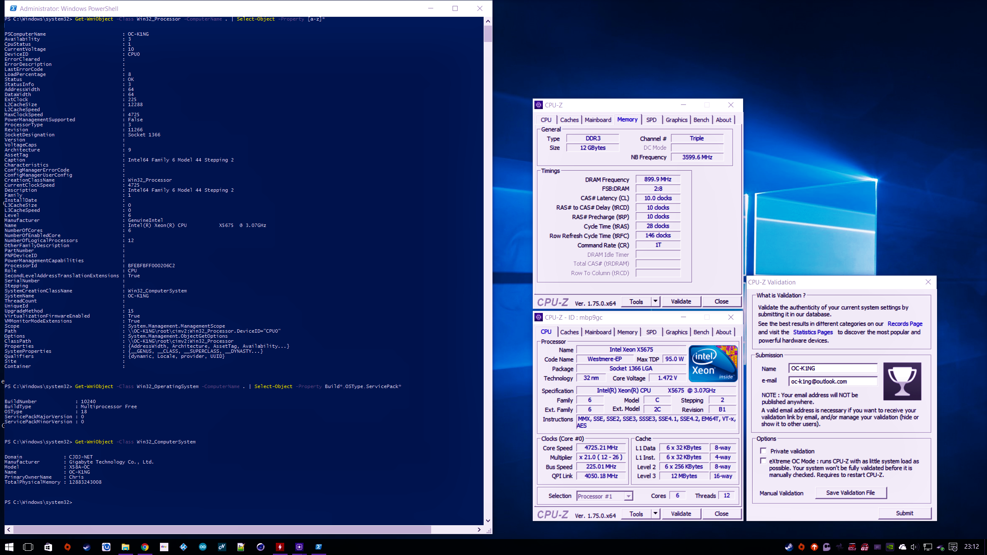Open the Windows Start menu
Screen dimensions: 987x555
(x=9, y=547)
